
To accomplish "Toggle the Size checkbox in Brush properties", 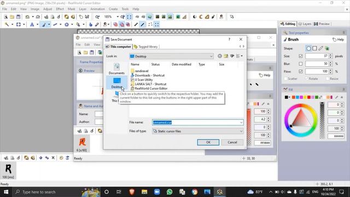I will [300, 56].
